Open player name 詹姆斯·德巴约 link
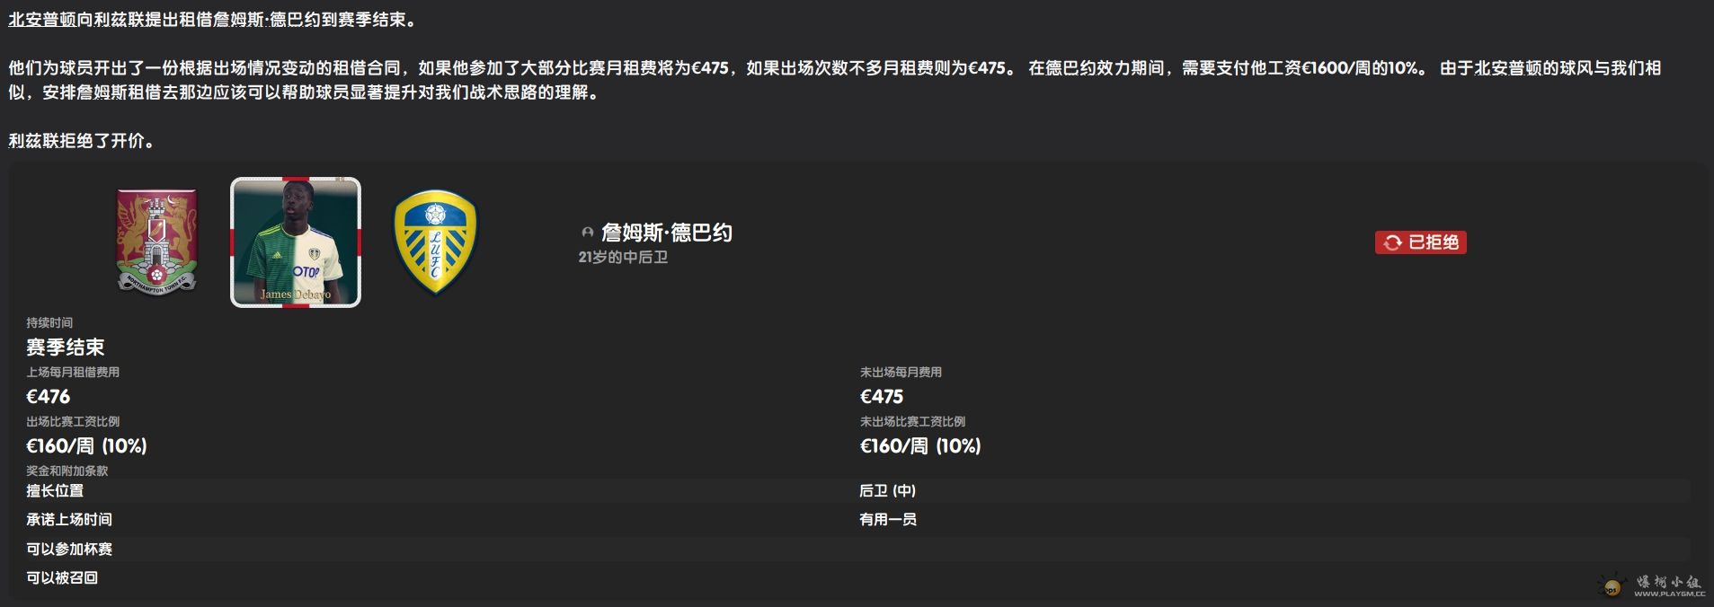 [666, 233]
